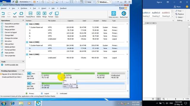This screenshot has width=190, height=106.
Task: Click Share button in Word window
Action: pyautogui.click(x=177, y=7)
